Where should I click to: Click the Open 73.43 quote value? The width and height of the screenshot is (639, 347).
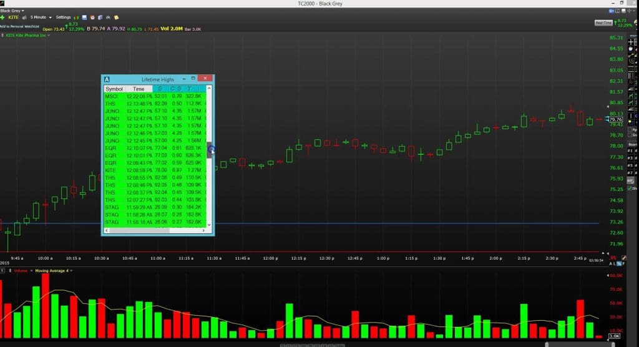[54, 29]
